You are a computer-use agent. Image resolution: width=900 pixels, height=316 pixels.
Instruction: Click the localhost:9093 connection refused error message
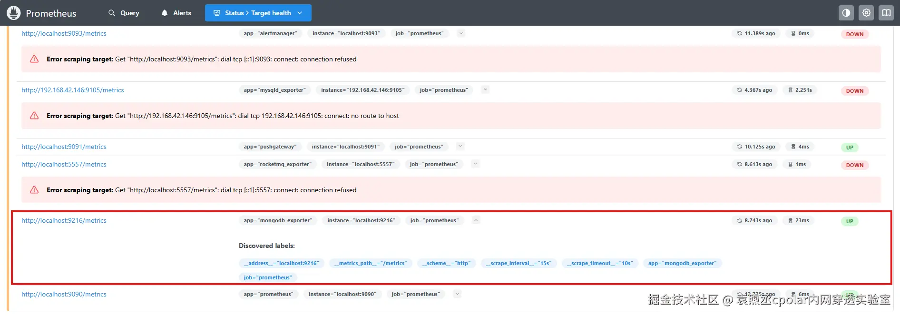[x=202, y=59]
